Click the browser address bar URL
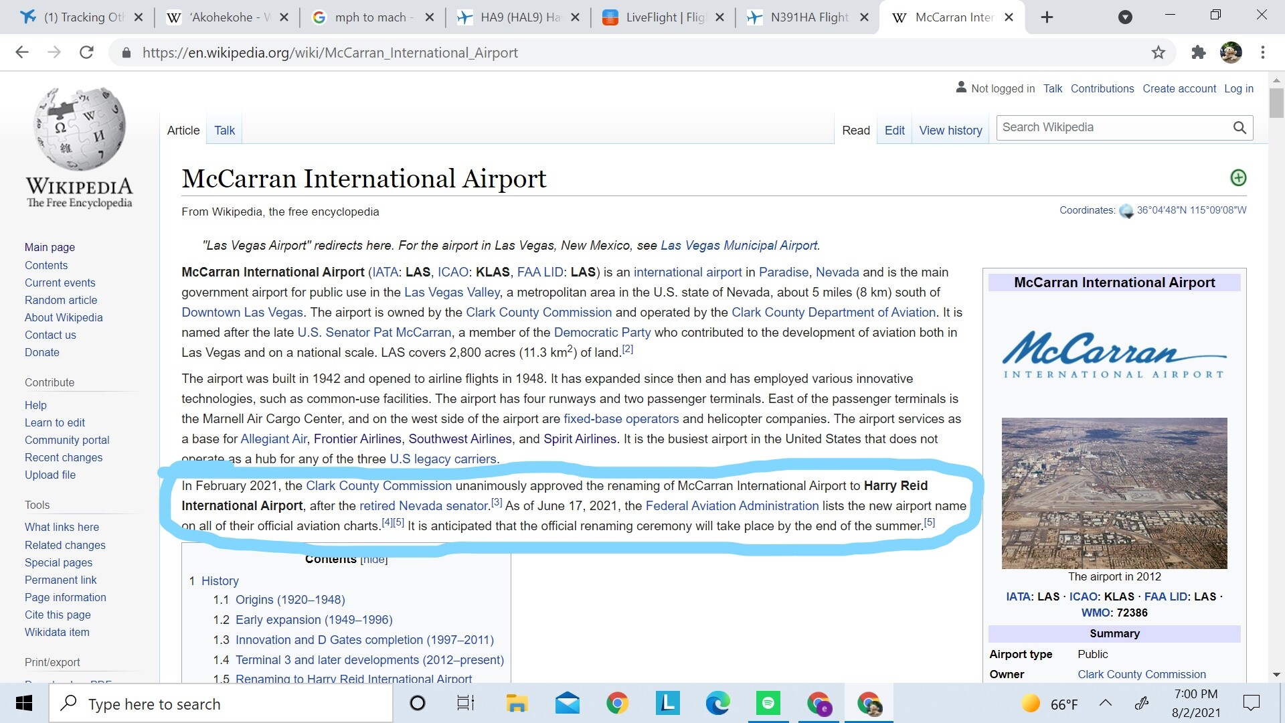Image resolution: width=1285 pixels, height=723 pixels. pyautogui.click(x=330, y=53)
